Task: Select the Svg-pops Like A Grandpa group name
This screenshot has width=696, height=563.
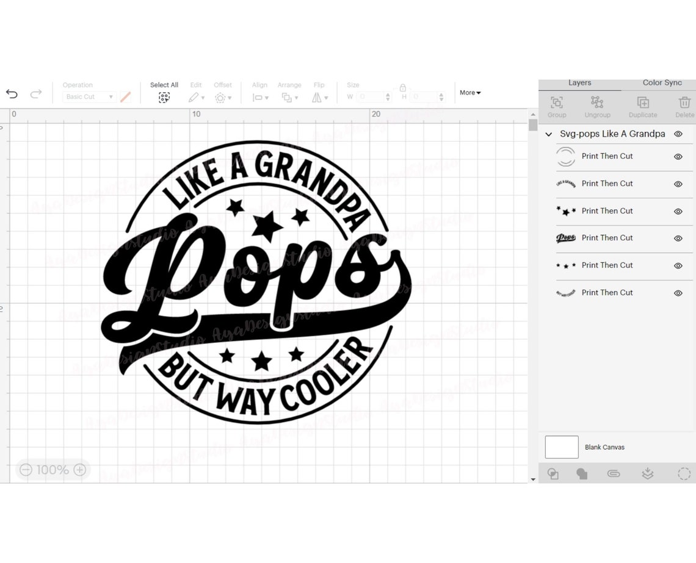Action: 612,134
